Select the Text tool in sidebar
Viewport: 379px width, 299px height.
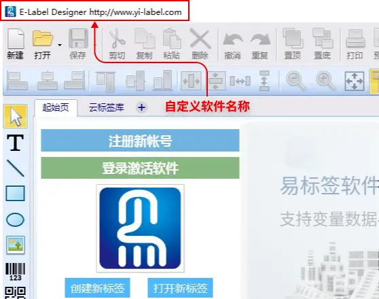coord(15,143)
